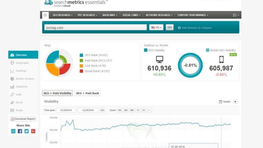Screen dimensions: 263x148
Task: Expand the Backlinks dropdown menu
Action: tap(110, 15)
